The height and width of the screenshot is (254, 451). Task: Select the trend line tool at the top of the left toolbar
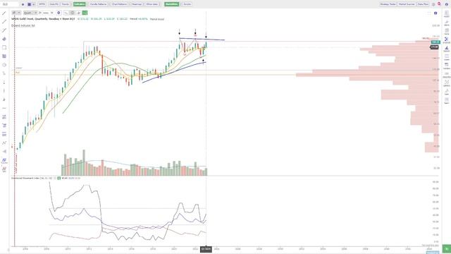4,13
